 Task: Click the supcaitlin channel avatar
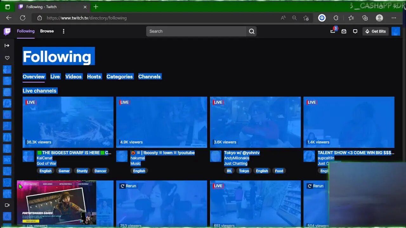pos(309,156)
